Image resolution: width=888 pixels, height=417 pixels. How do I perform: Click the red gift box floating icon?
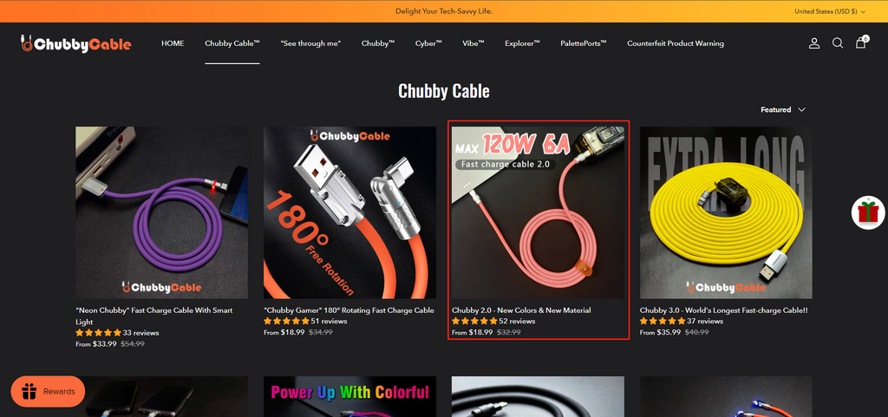click(867, 212)
